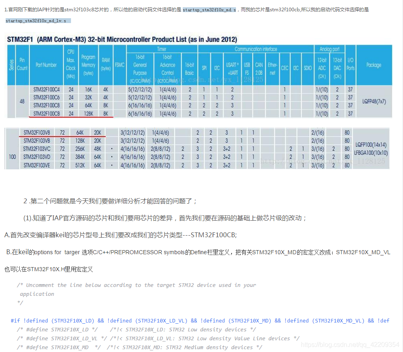
Task: Click the STM32F103VB part number cell
Action: click(37, 141)
